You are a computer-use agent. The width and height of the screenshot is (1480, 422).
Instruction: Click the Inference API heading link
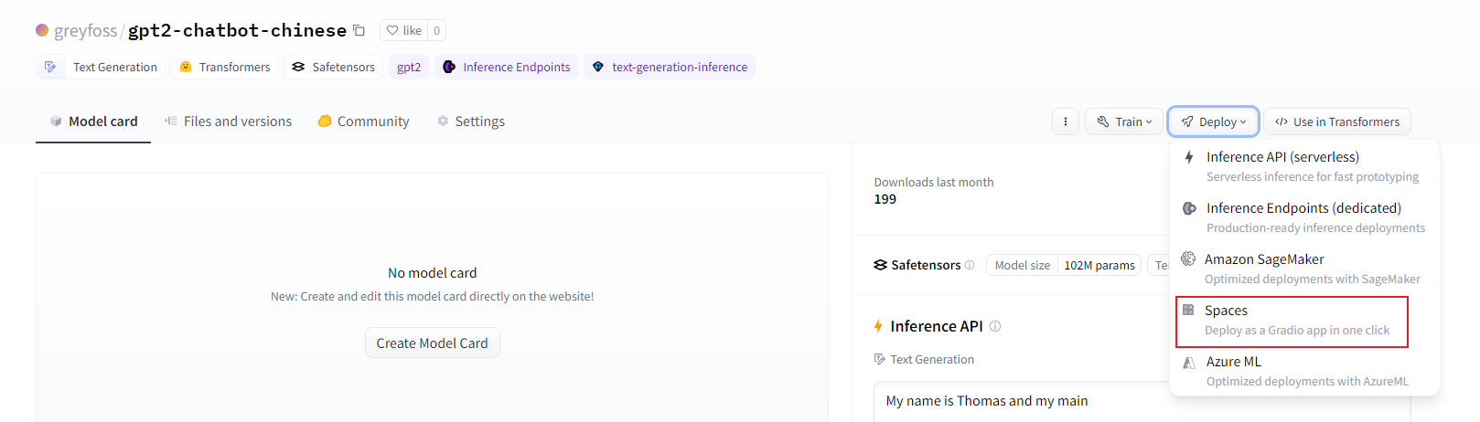coord(937,326)
